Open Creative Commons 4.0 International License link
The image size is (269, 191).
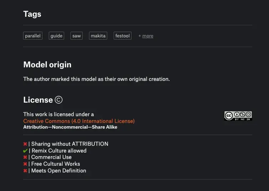pyautogui.click(x=79, y=121)
